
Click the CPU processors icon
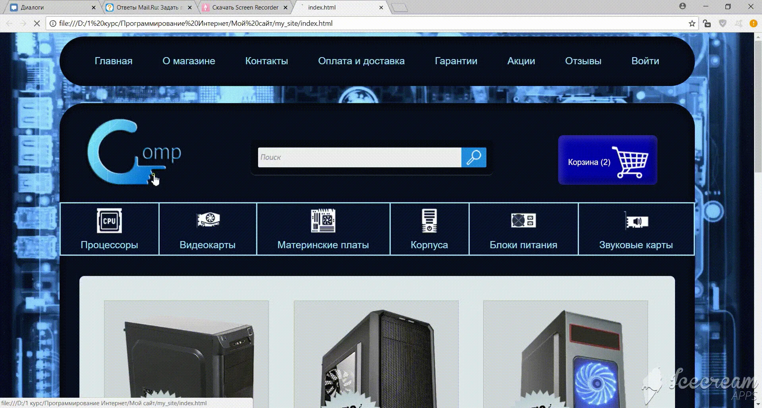click(109, 221)
